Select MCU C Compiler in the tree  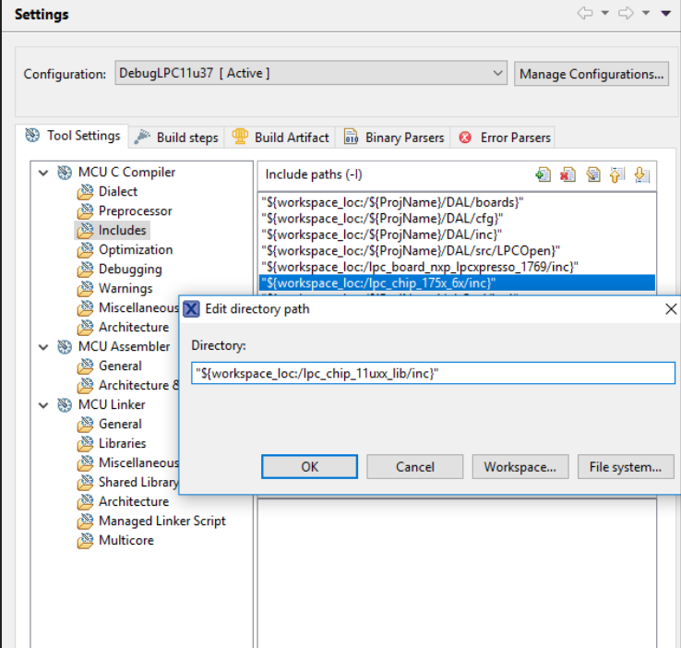126,173
